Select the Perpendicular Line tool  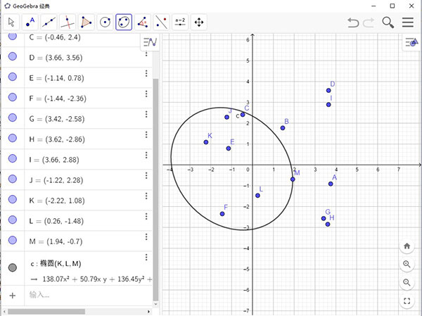point(68,22)
